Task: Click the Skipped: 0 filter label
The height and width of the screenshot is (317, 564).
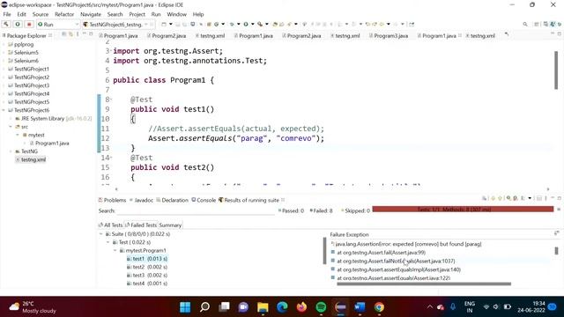Action: click(355, 211)
